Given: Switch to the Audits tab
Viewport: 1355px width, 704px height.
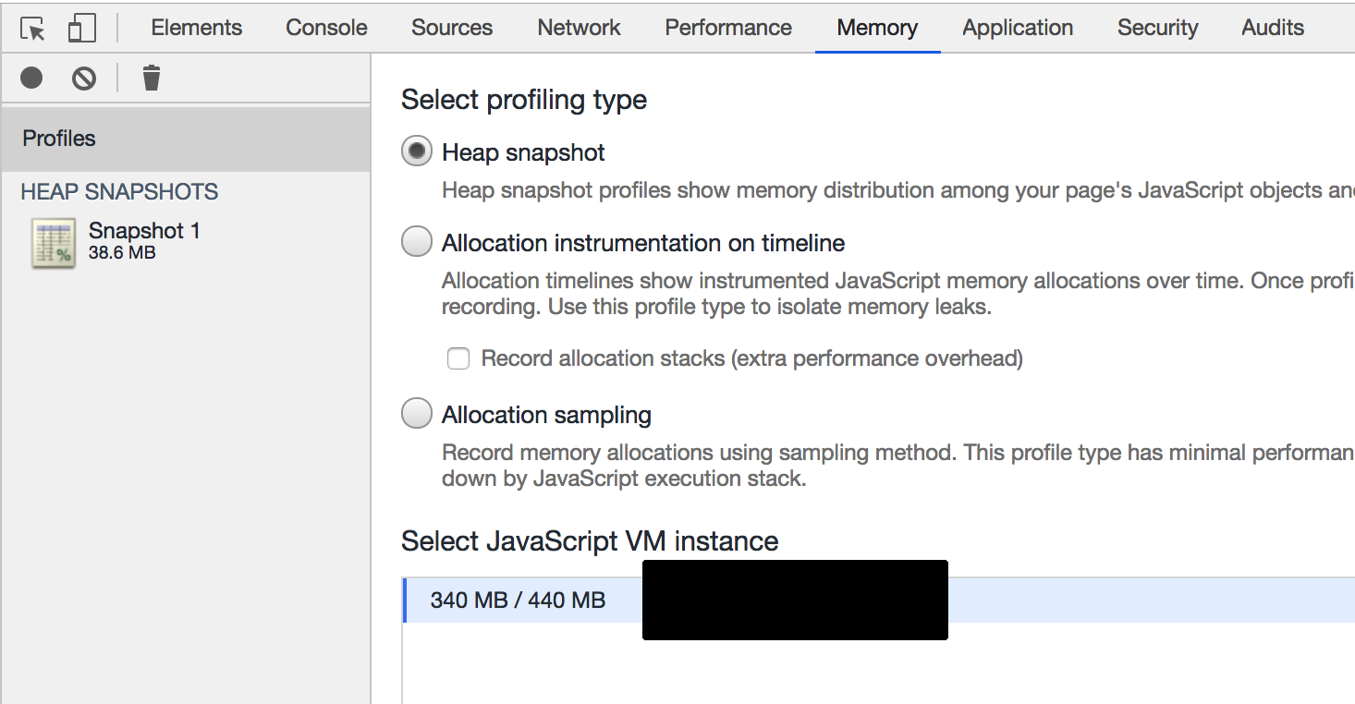Looking at the screenshot, I should [x=1273, y=28].
